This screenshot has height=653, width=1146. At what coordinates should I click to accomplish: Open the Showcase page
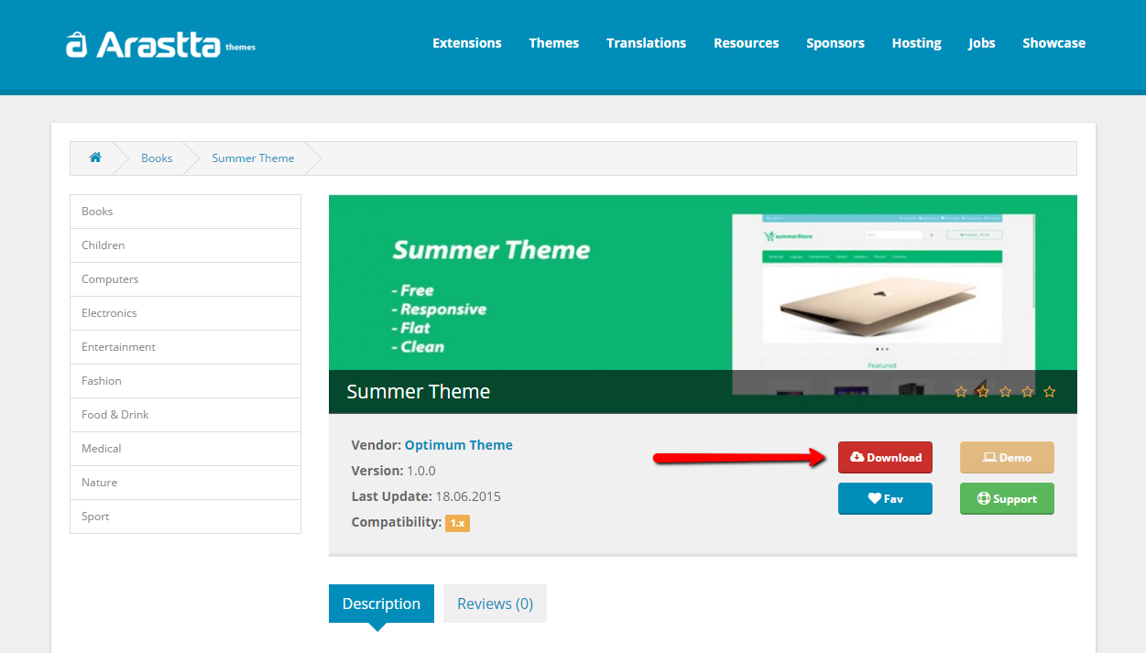click(x=1054, y=43)
